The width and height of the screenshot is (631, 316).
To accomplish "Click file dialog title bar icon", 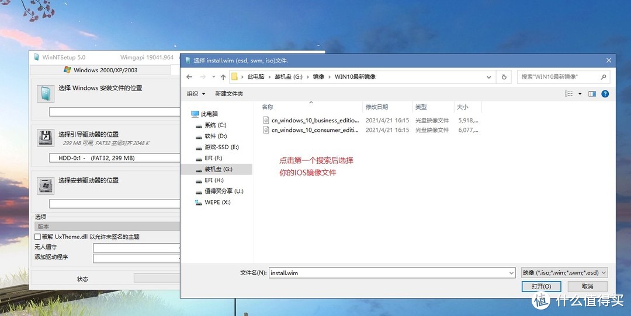I will tap(188, 61).
